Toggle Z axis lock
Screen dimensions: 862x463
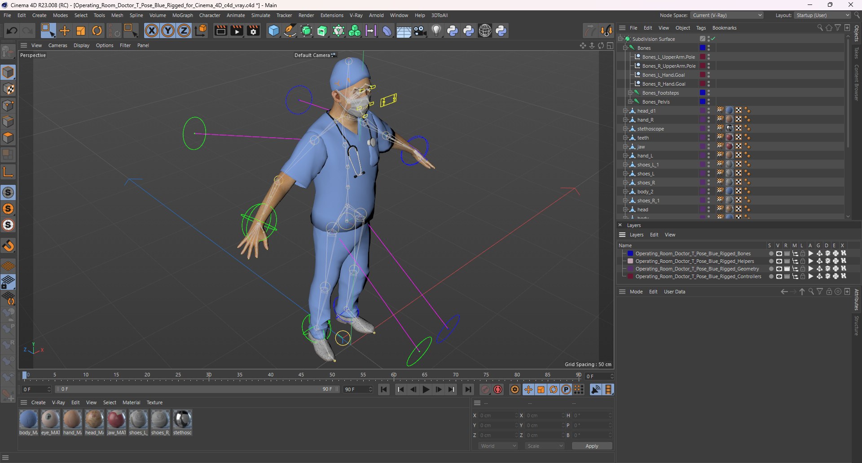[x=184, y=31]
